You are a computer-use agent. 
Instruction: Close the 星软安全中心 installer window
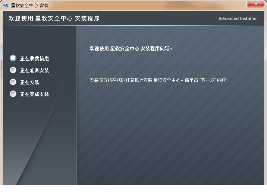pyautogui.click(x=255, y=4)
